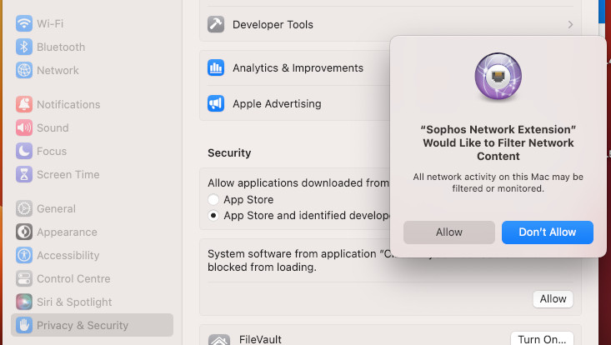The width and height of the screenshot is (611, 345).
Task: Click the "Would Like to Filter Network Content" title
Action: pos(498,142)
